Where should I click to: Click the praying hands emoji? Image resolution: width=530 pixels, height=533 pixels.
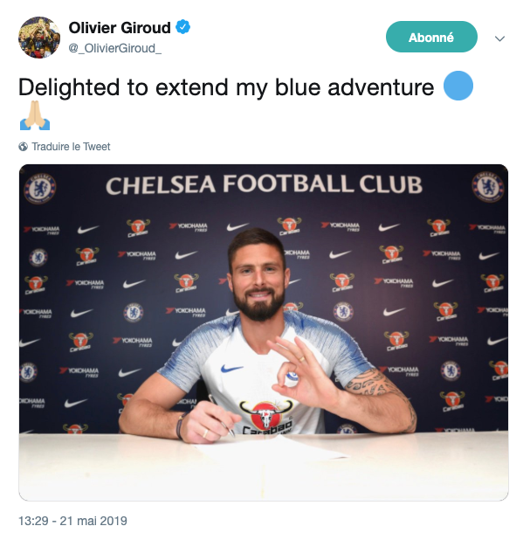(x=35, y=115)
